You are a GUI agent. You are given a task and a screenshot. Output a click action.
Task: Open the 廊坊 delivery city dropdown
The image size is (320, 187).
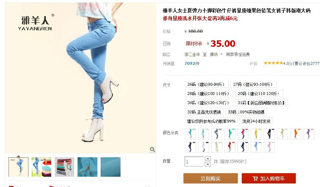[216, 54]
